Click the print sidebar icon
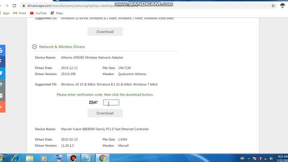The image size is (288, 162). click(2, 84)
